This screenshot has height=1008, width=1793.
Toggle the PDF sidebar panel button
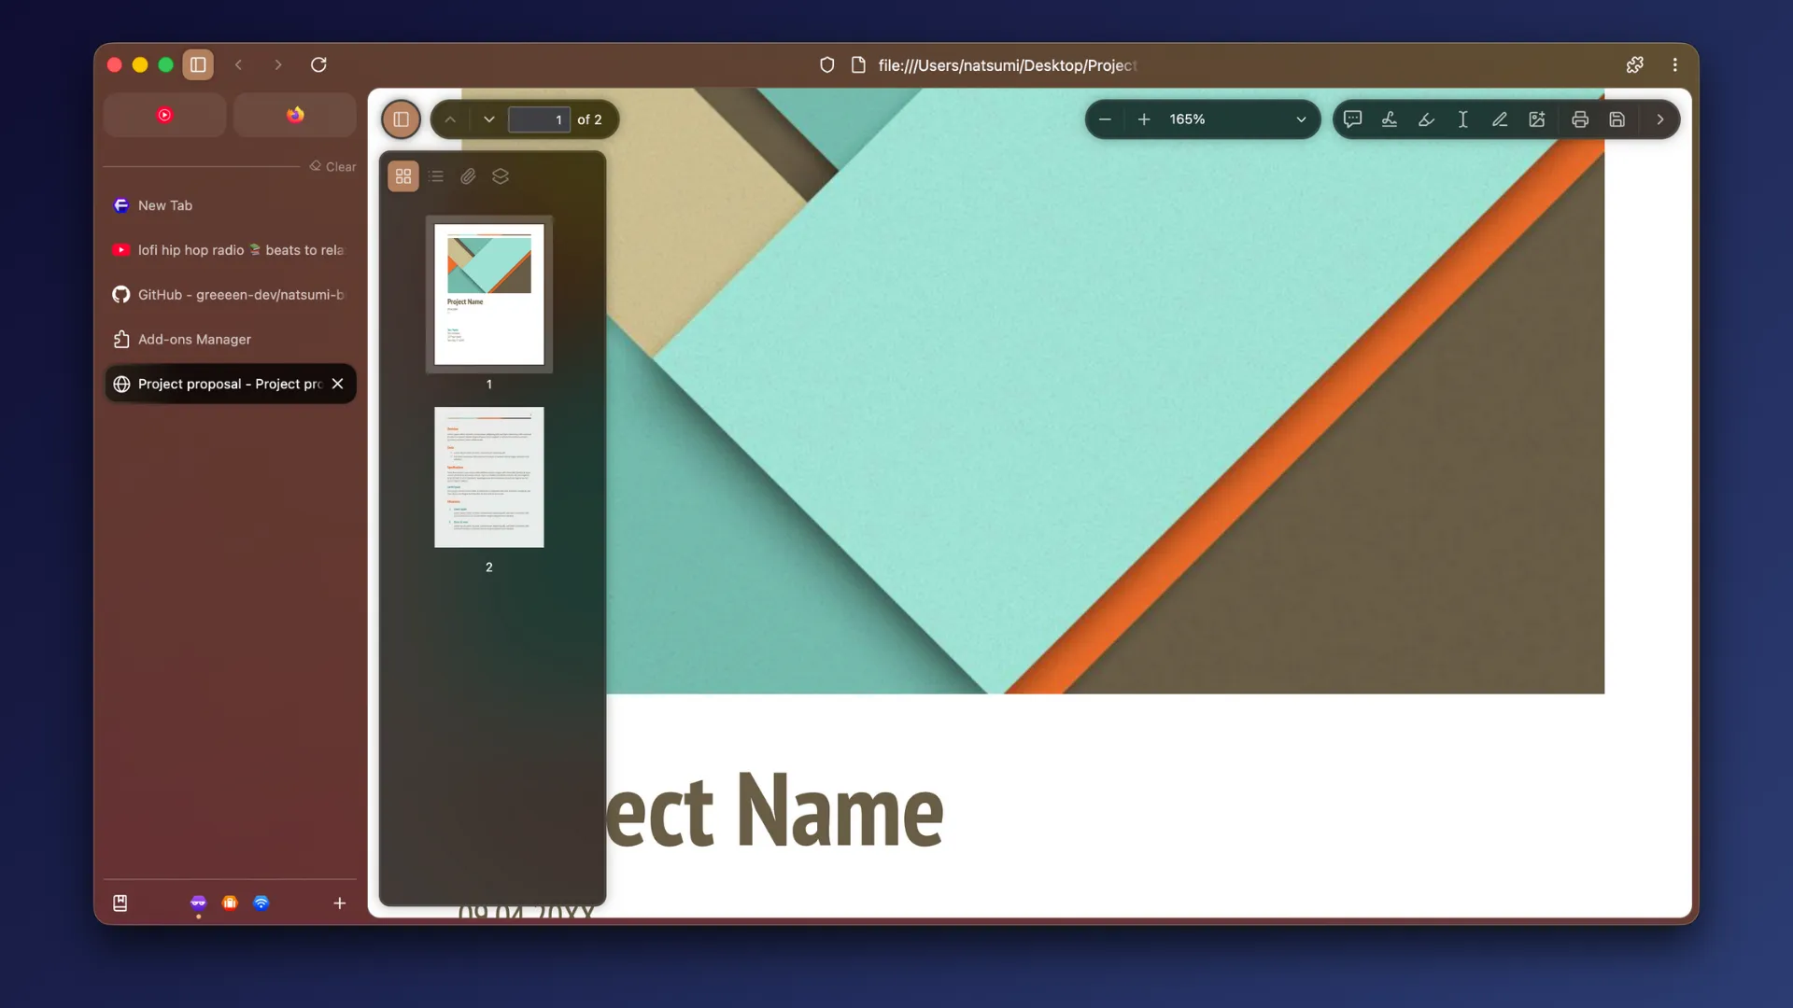[x=402, y=119]
